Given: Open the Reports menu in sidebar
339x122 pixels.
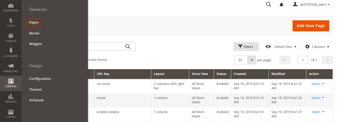Looking at the screenshot, I should point(11,98).
